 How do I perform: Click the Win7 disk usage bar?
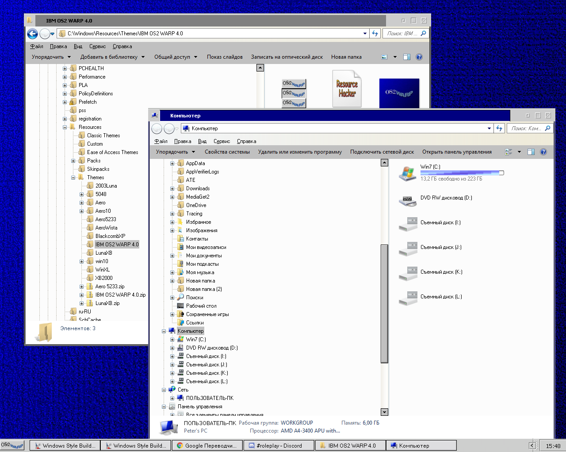point(462,173)
